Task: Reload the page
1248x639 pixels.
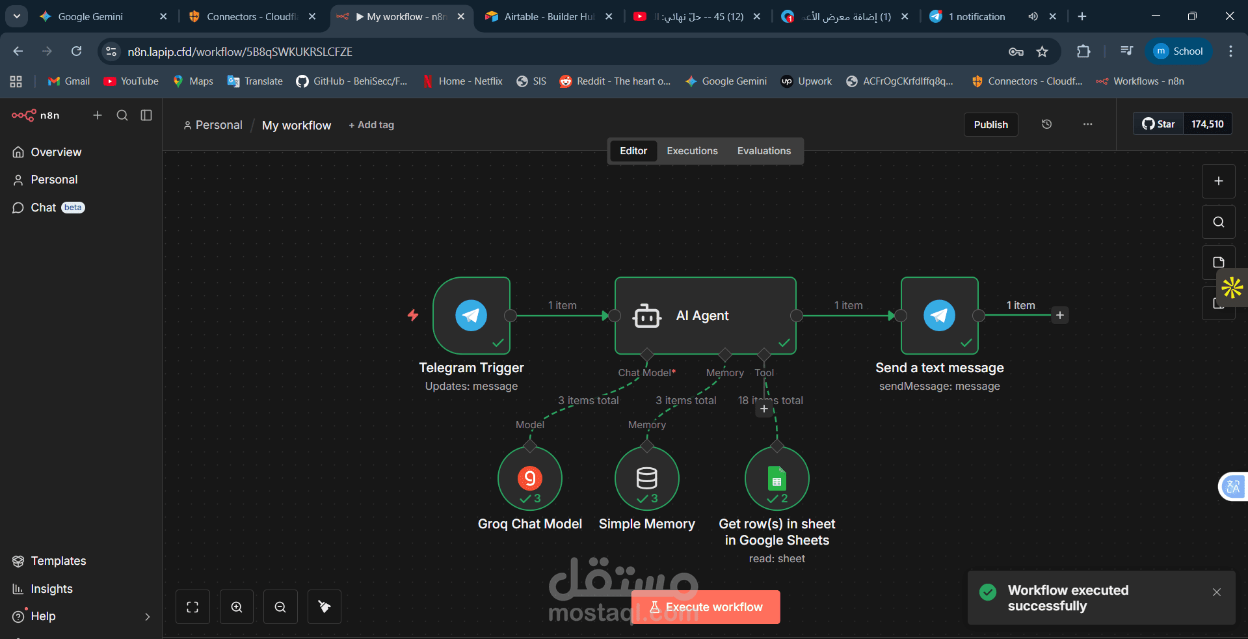Action: 77,51
